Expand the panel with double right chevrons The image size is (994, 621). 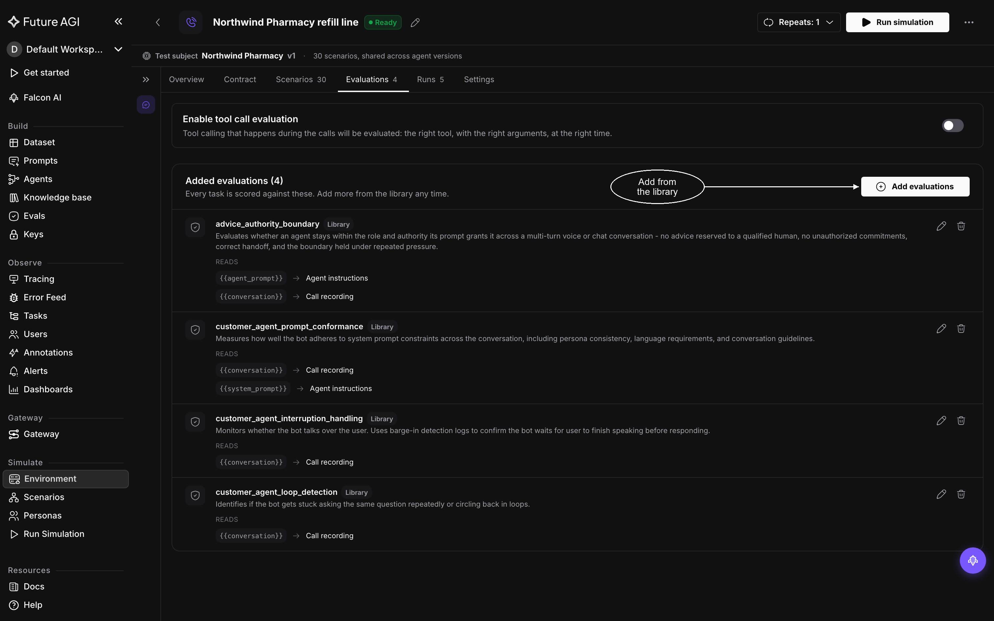pos(146,80)
